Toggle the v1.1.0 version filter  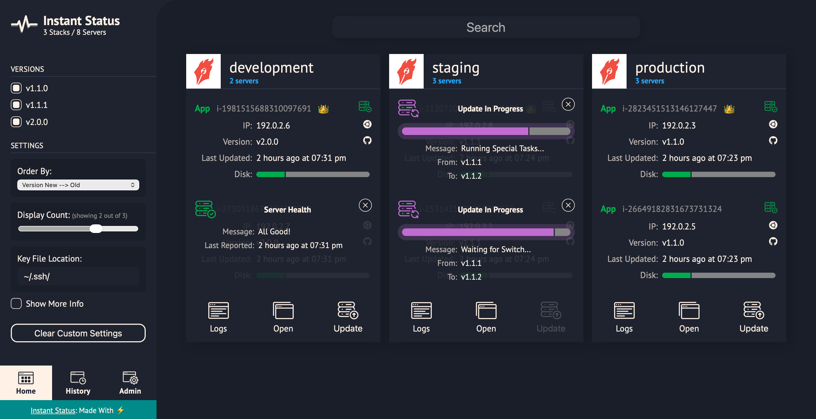16,88
